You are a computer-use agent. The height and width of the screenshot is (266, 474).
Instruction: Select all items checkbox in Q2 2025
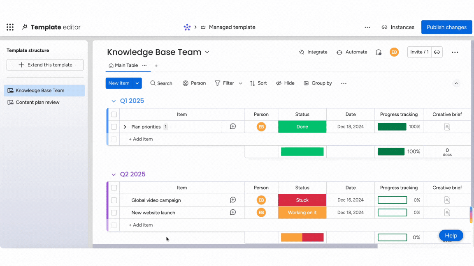click(x=114, y=188)
